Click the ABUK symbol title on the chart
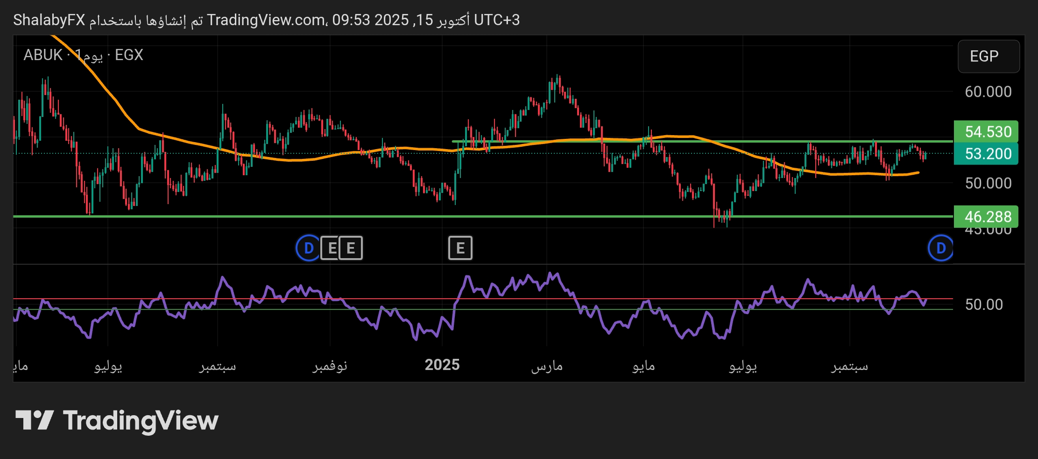1038x459 pixels. (43, 55)
